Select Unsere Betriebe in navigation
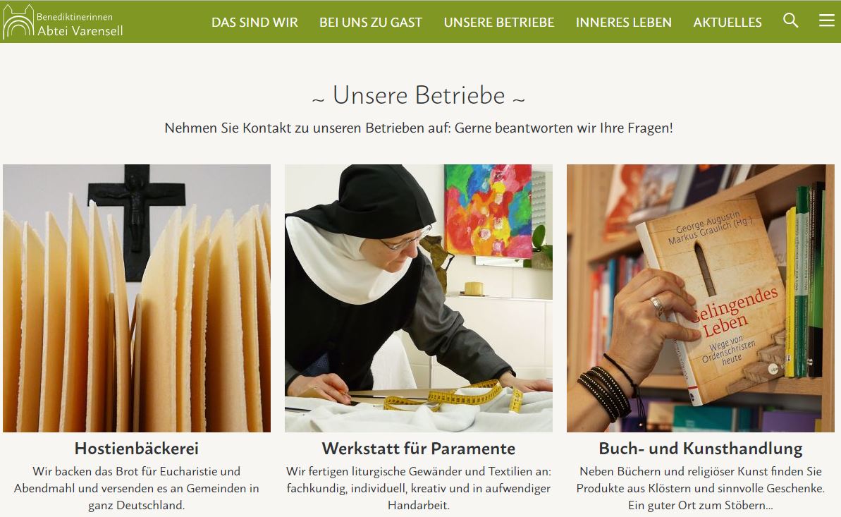 click(x=499, y=22)
